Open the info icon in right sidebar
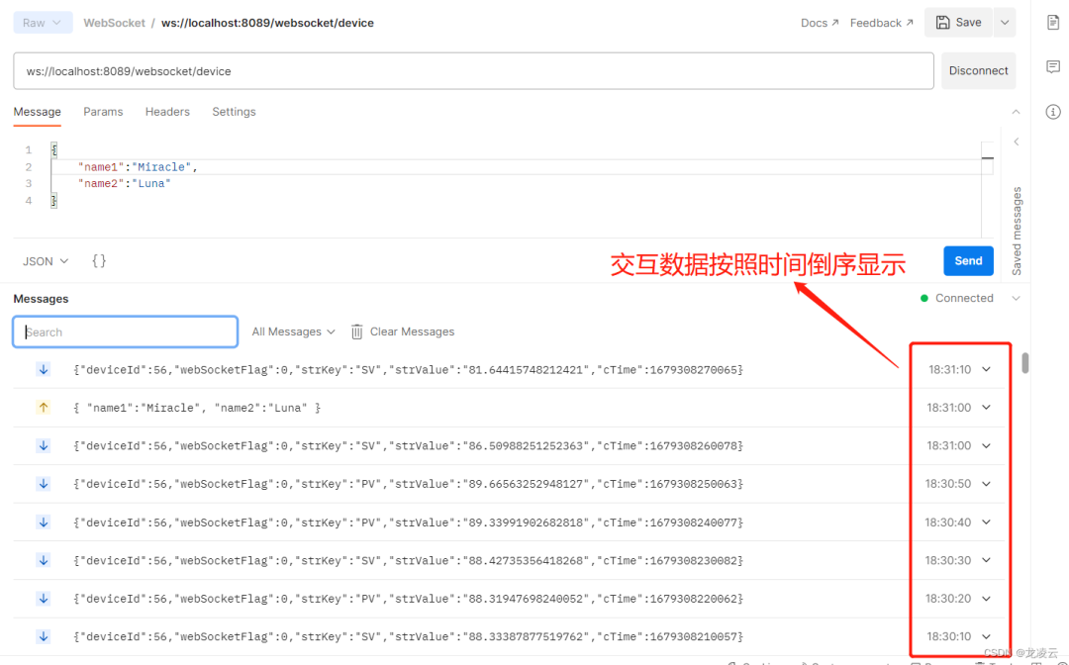This screenshot has height=665, width=1069. point(1052,112)
